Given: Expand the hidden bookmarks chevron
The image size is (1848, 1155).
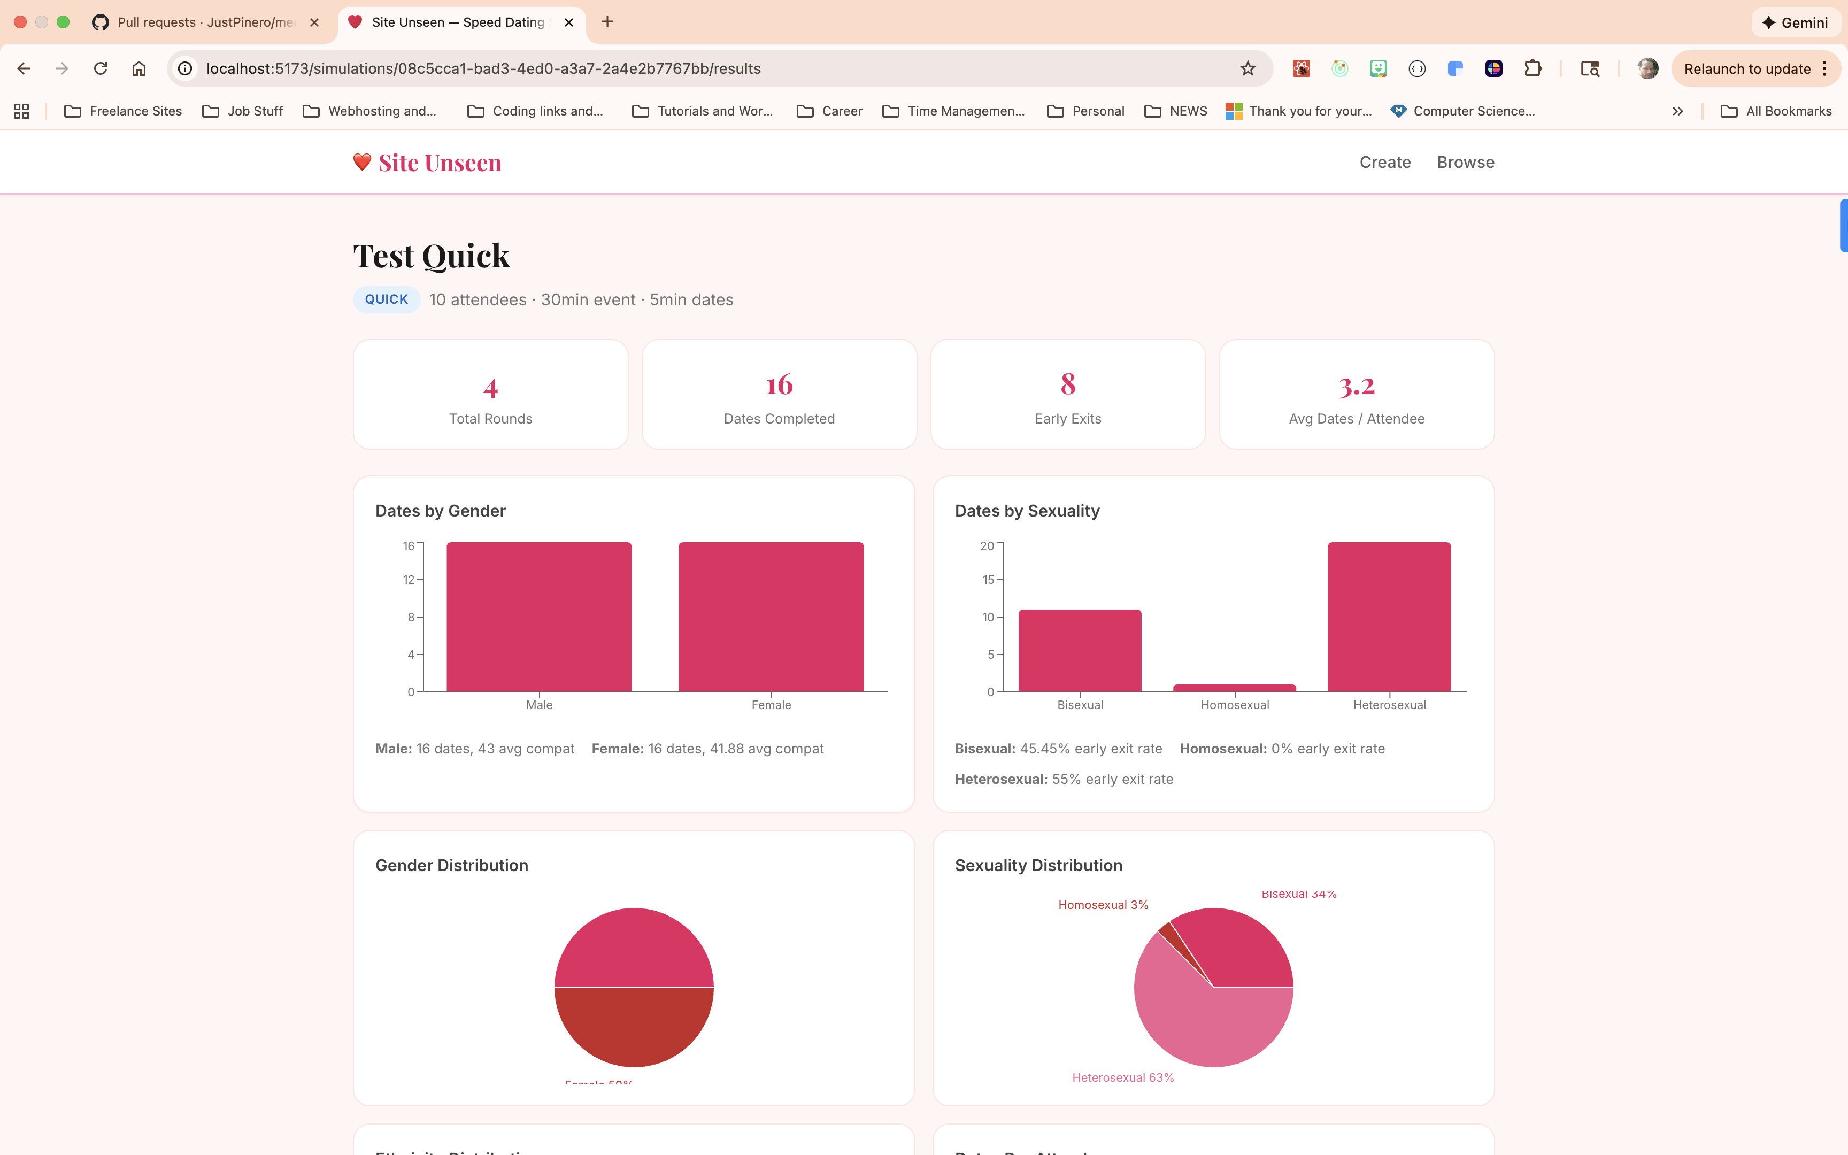Looking at the screenshot, I should 1678,111.
